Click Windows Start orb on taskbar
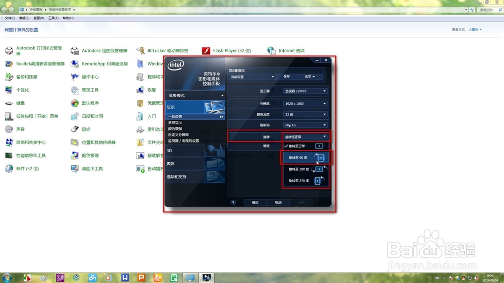Screen dimensions: 504x283 click(x=7, y=277)
